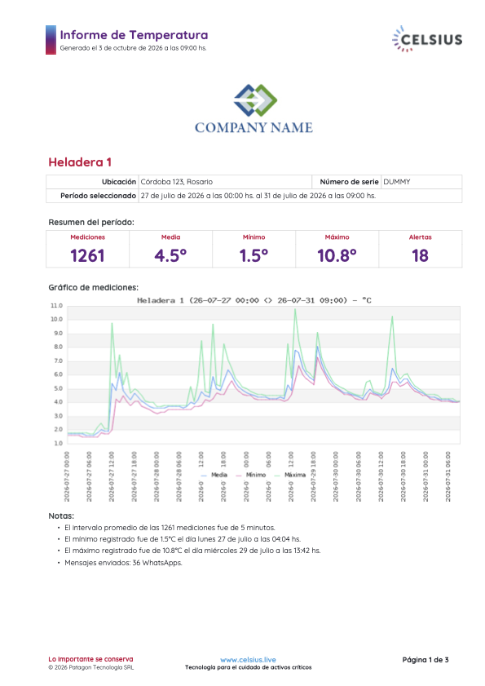Click the 'Resumen del período:' label

pos(91,222)
